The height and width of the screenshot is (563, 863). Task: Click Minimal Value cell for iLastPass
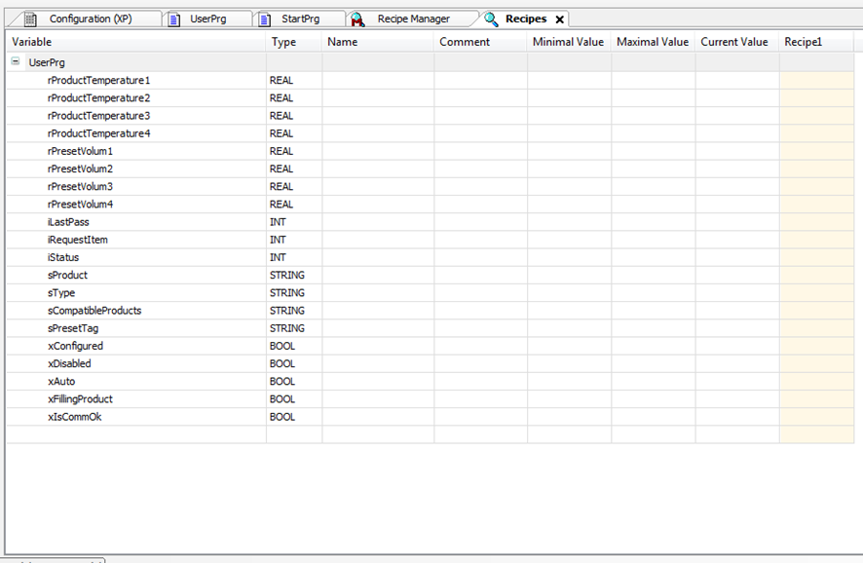569,222
